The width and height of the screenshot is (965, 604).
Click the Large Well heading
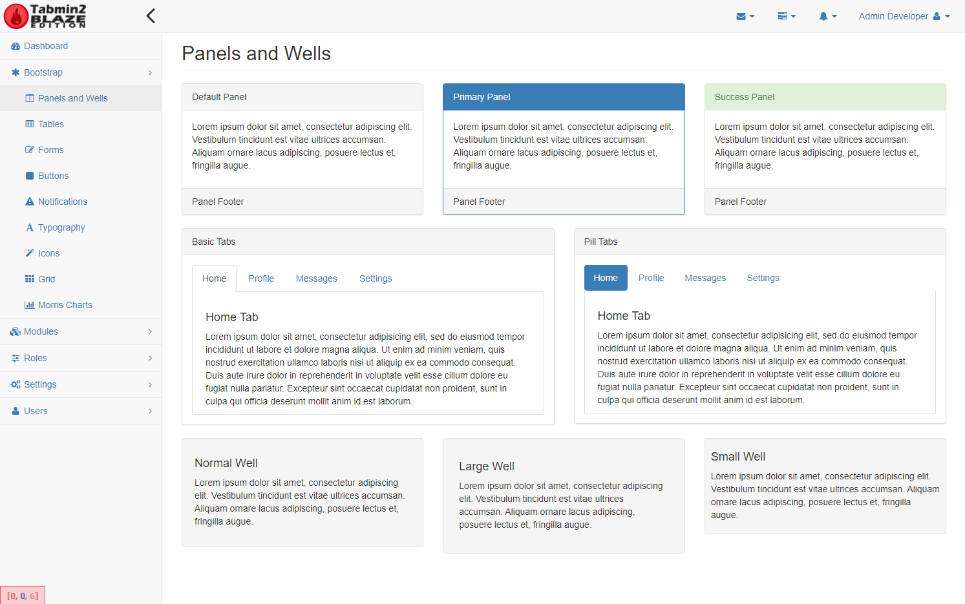[487, 466]
